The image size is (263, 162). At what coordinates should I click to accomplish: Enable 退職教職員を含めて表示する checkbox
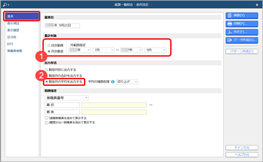47,118
